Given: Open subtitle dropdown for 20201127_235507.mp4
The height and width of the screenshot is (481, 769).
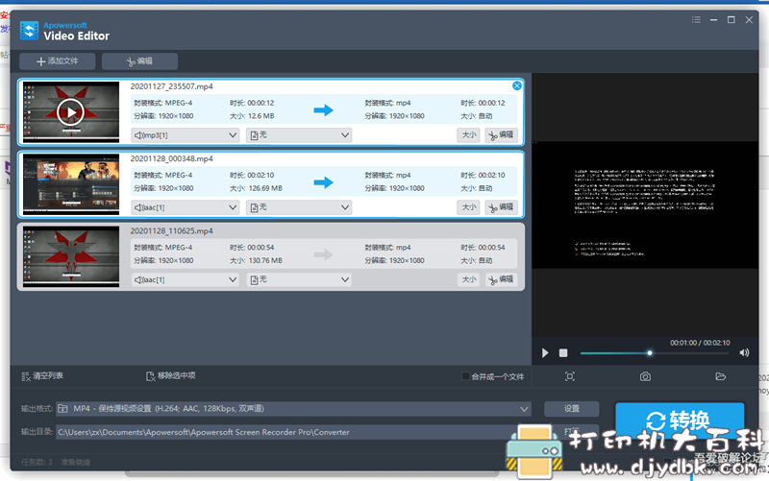Looking at the screenshot, I should (299, 135).
